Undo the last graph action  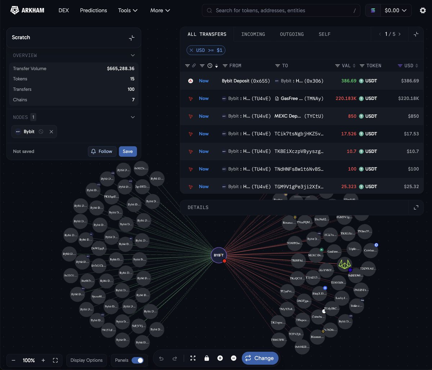[161, 358]
